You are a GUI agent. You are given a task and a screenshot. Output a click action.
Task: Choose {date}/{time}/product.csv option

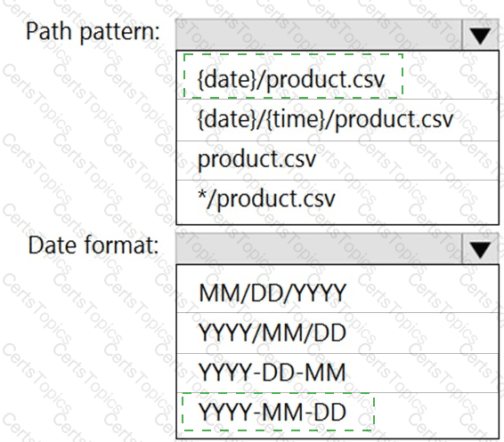point(337,120)
